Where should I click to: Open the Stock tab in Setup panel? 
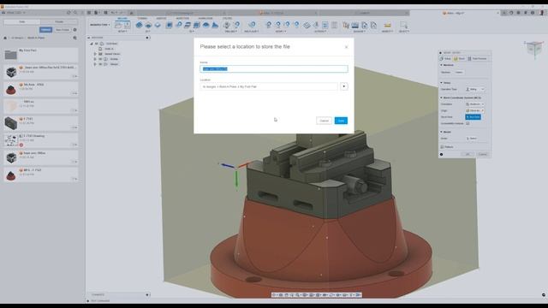(460, 59)
